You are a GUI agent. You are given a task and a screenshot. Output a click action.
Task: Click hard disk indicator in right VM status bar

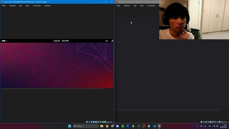[201, 122]
